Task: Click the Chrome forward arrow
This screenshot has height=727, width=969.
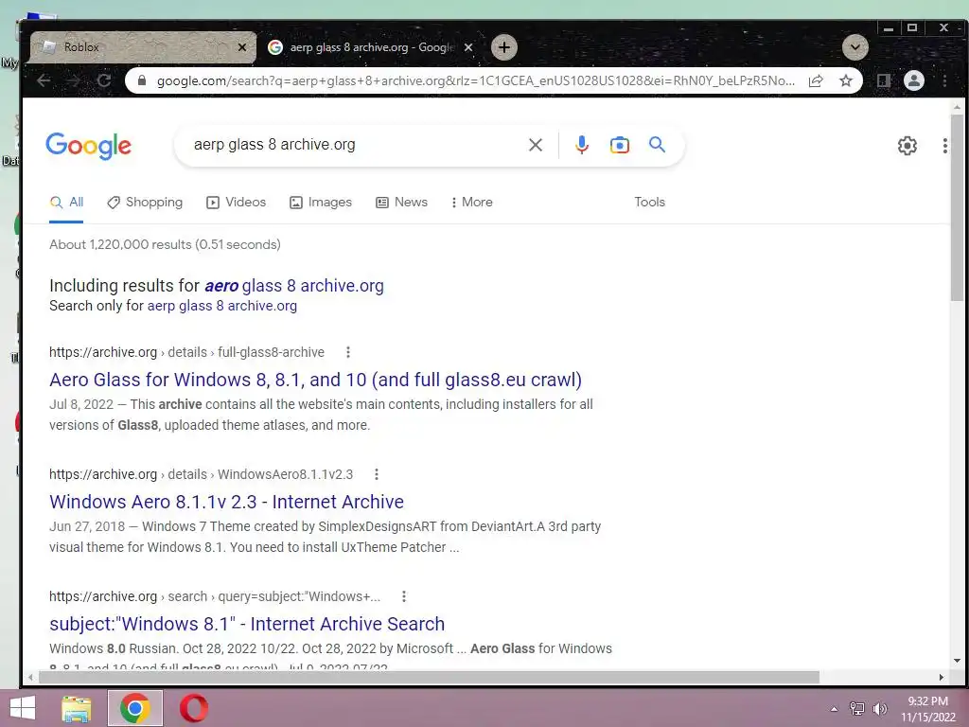Action: pyautogui.click(x=74, y=80)
